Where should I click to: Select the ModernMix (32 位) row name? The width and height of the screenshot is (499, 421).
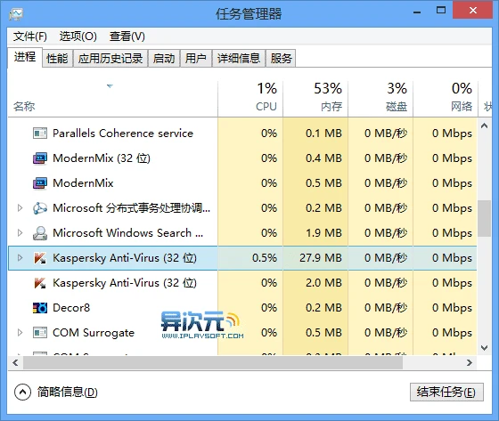pyautogui.click(x=102, y=158)
